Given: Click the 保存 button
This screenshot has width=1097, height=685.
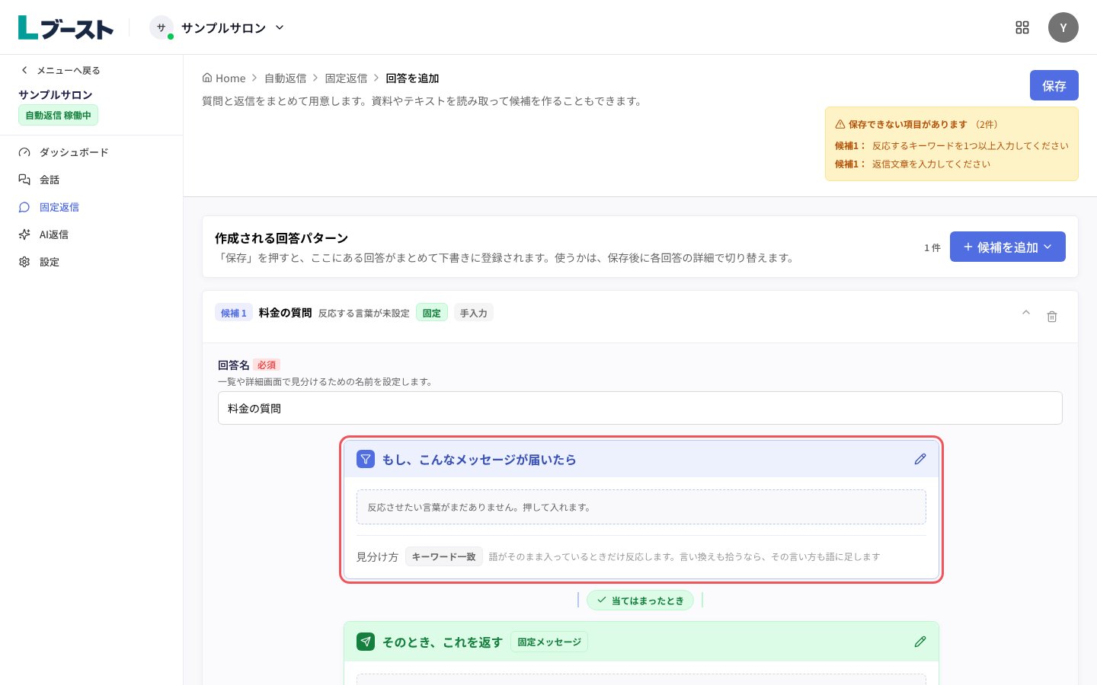Looking at the screenshot, I should [1054, 85].
